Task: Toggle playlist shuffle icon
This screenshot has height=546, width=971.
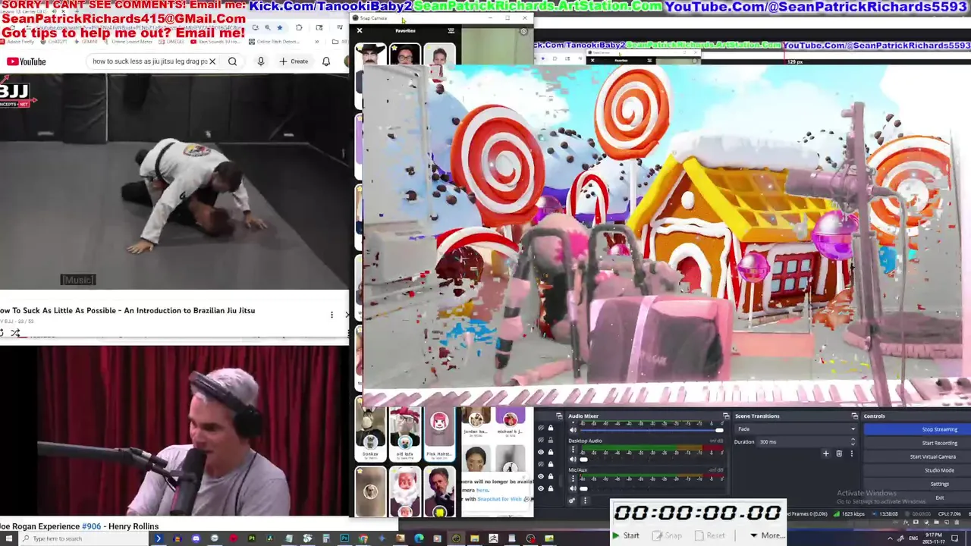Action: pyautogui.click(x=15, y=333)
